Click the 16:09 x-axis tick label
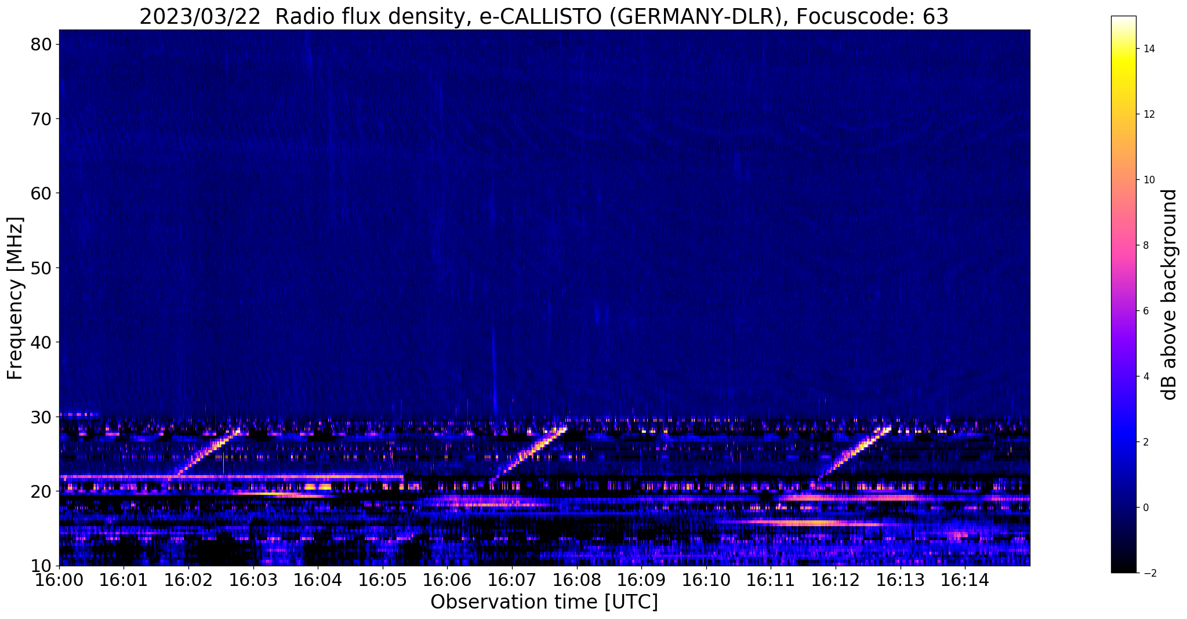Screen dimensions: 1187x619 tap(641, 580)
